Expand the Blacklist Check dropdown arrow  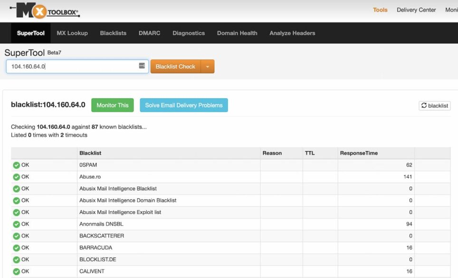click(x=208, y=67)
